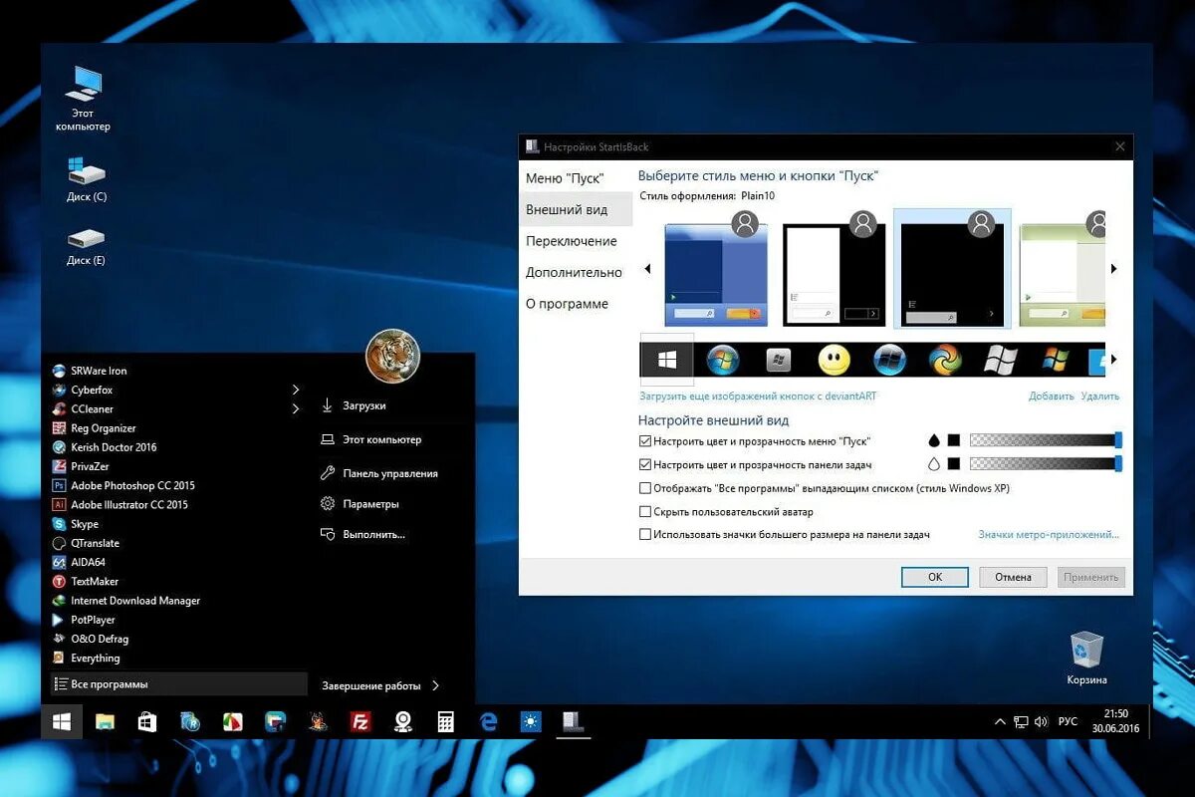1195x797 pixels.
Task: Expand the CCleaner submenu arrow
Action: [296, 408]
